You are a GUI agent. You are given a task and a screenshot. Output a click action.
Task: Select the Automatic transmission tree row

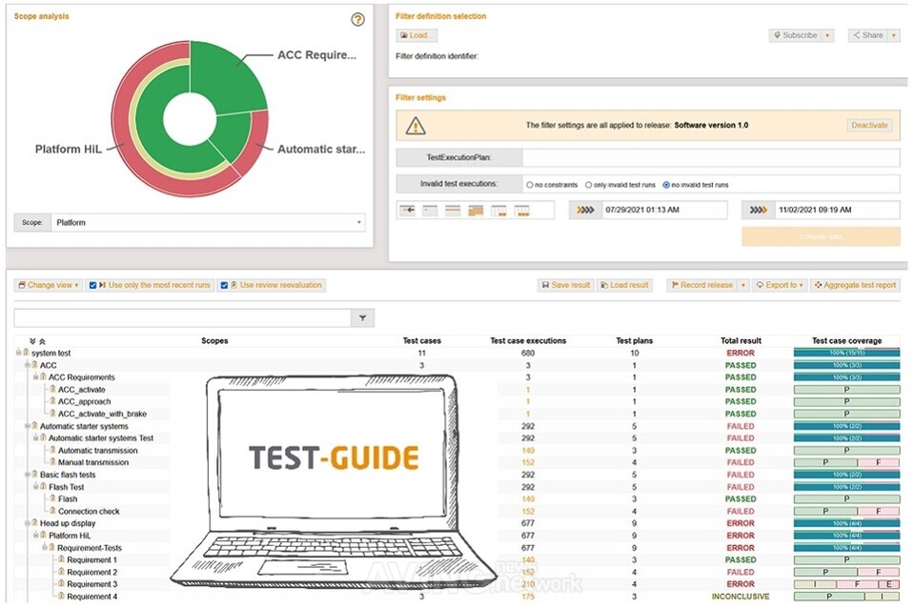coord(97,451)
